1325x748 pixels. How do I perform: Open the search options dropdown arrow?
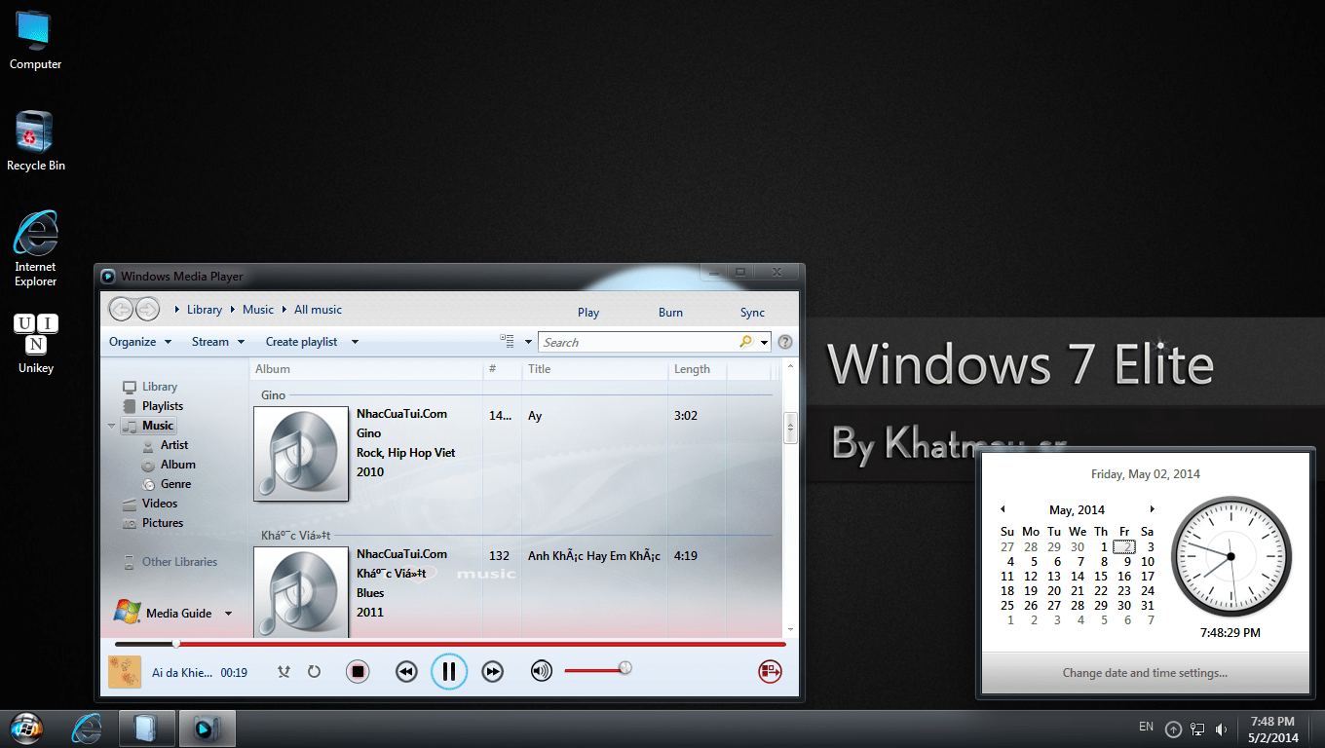point(765,342)
